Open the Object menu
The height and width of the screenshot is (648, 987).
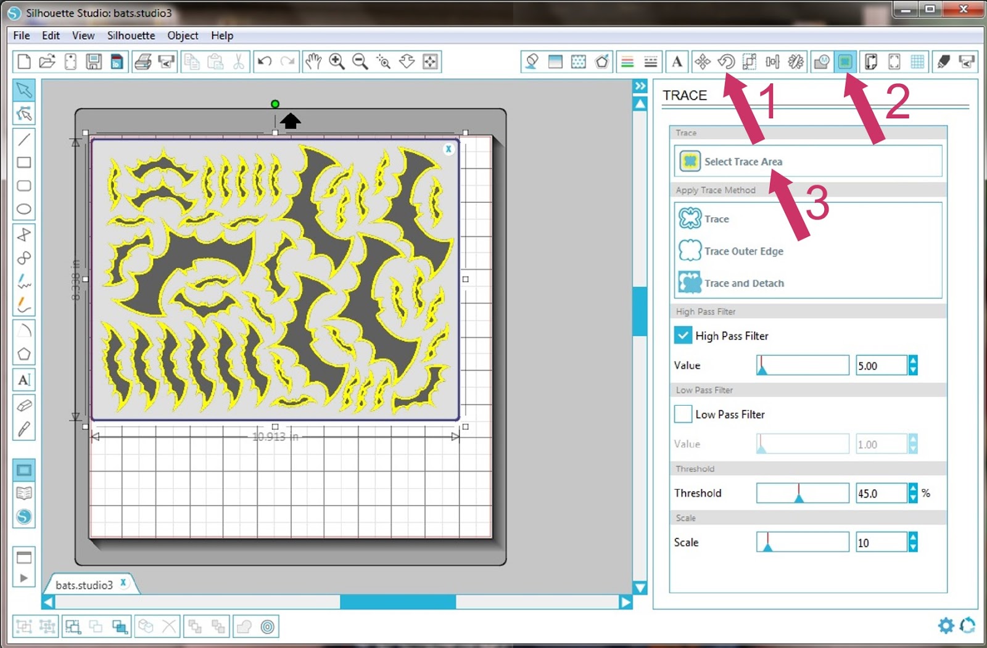(x=183, y=36)
